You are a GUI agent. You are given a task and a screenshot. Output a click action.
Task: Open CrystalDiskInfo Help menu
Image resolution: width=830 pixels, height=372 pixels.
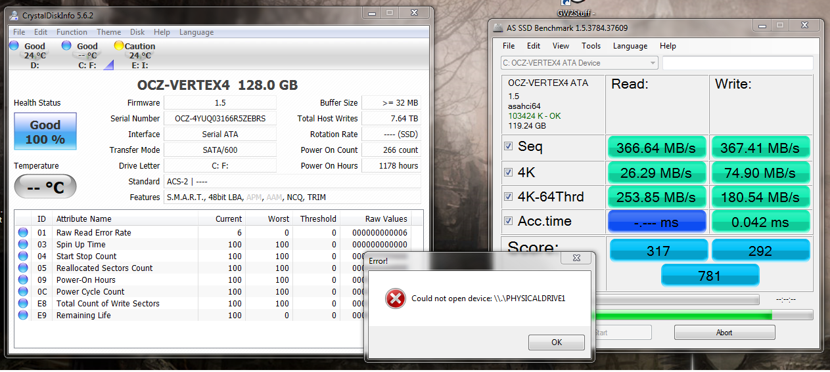point(162,32)
